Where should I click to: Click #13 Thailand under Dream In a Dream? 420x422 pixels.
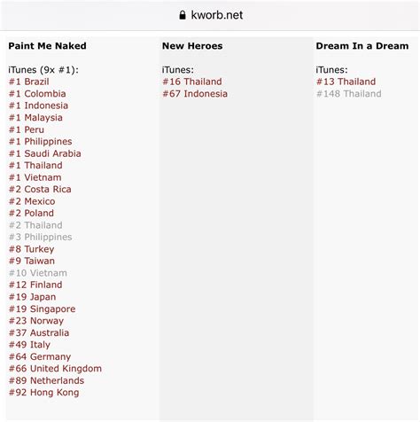pos(346,82)
